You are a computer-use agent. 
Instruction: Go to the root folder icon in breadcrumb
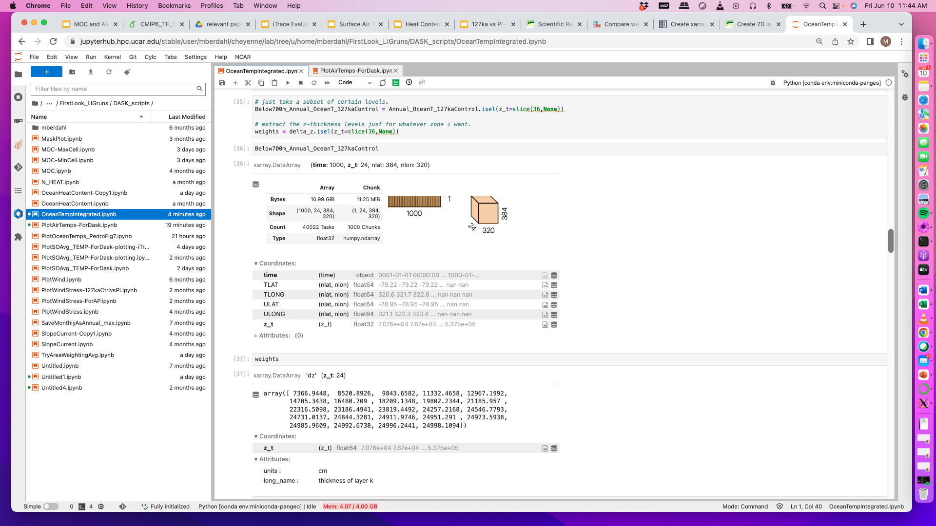click(x=35, y=103)
